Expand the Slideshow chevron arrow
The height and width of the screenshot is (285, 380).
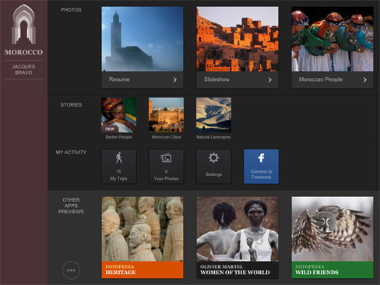tap(270, 79)
